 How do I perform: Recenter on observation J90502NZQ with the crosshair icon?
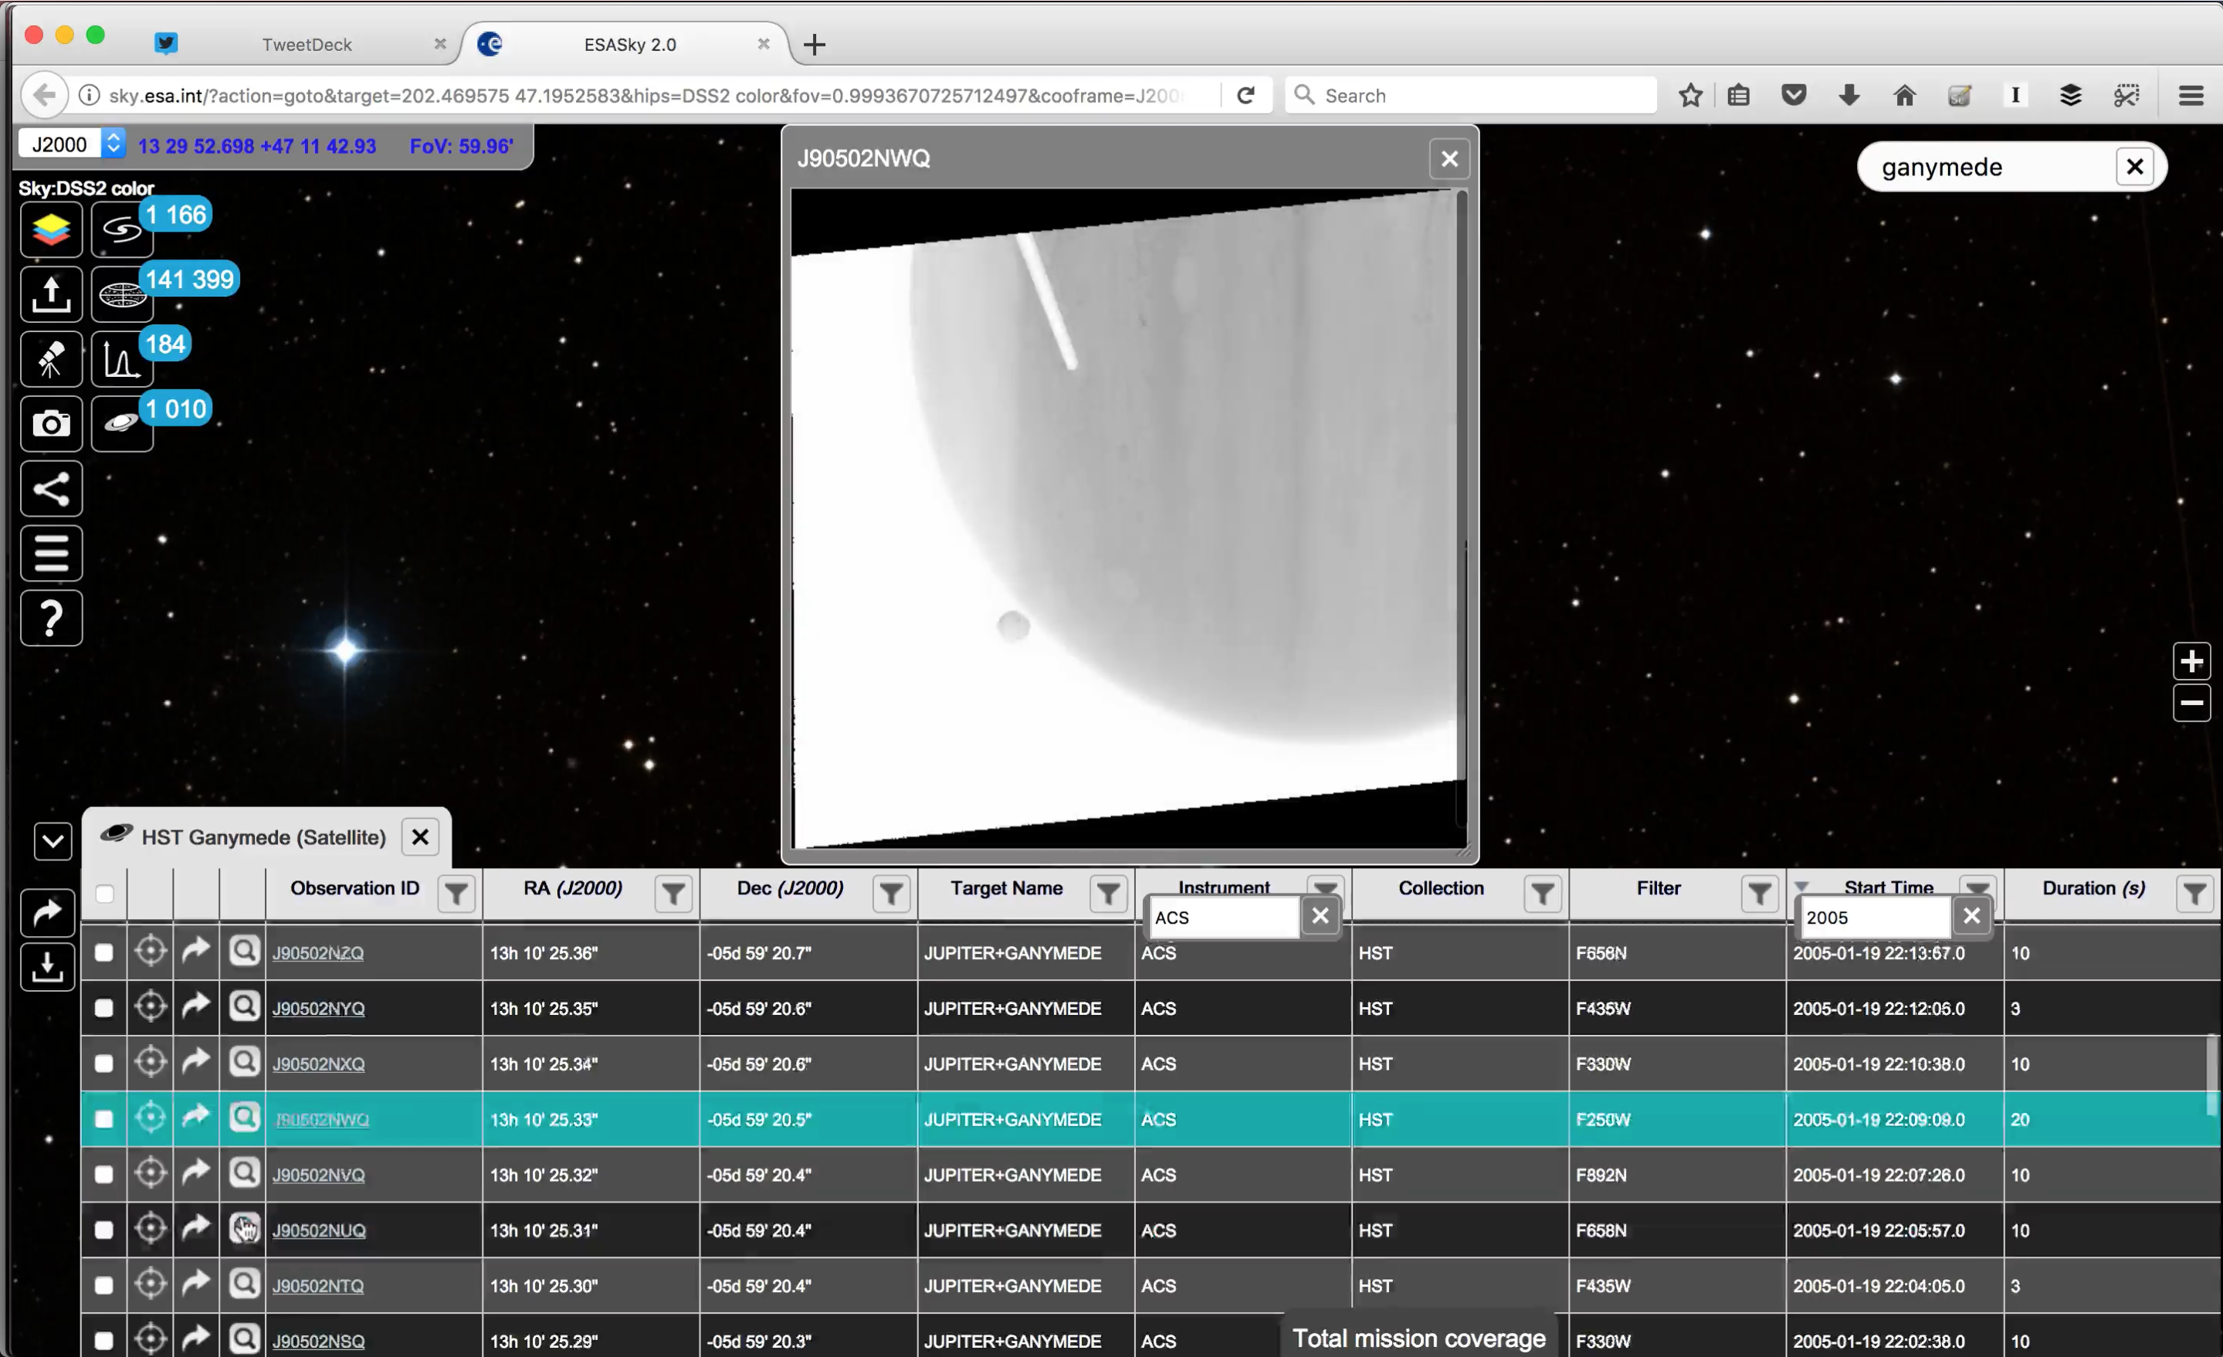coord(151,951)
